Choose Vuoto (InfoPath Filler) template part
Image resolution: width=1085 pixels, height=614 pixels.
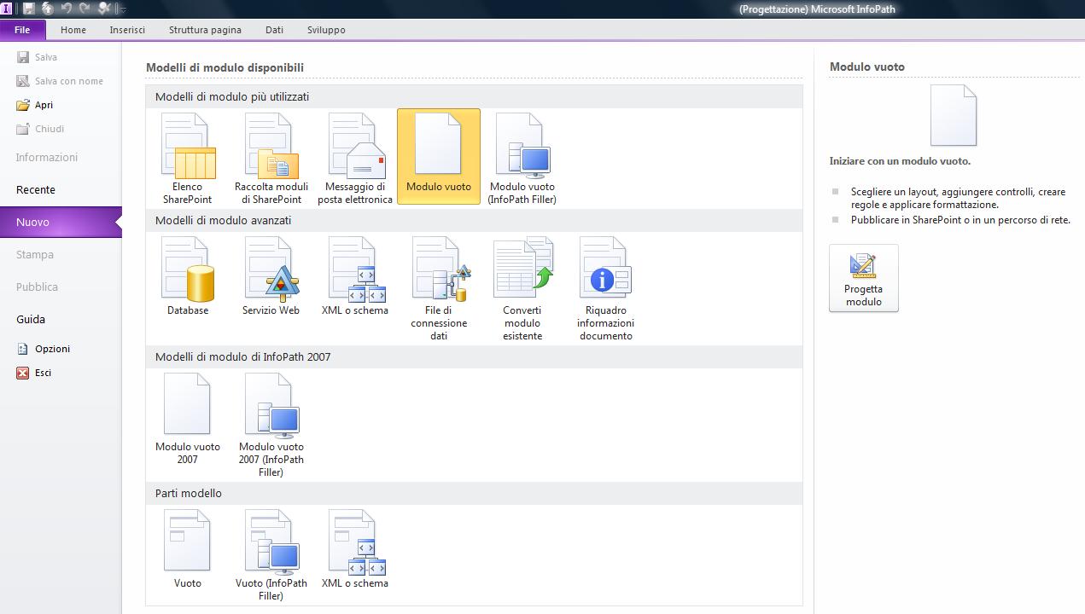point(271,555)
